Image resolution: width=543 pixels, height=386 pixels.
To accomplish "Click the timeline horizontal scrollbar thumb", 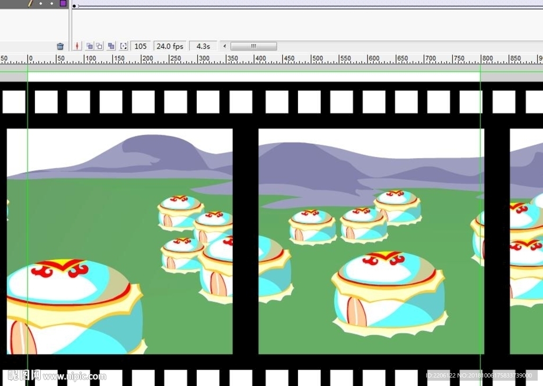I will pyautogui.click(x=253, y=46).
